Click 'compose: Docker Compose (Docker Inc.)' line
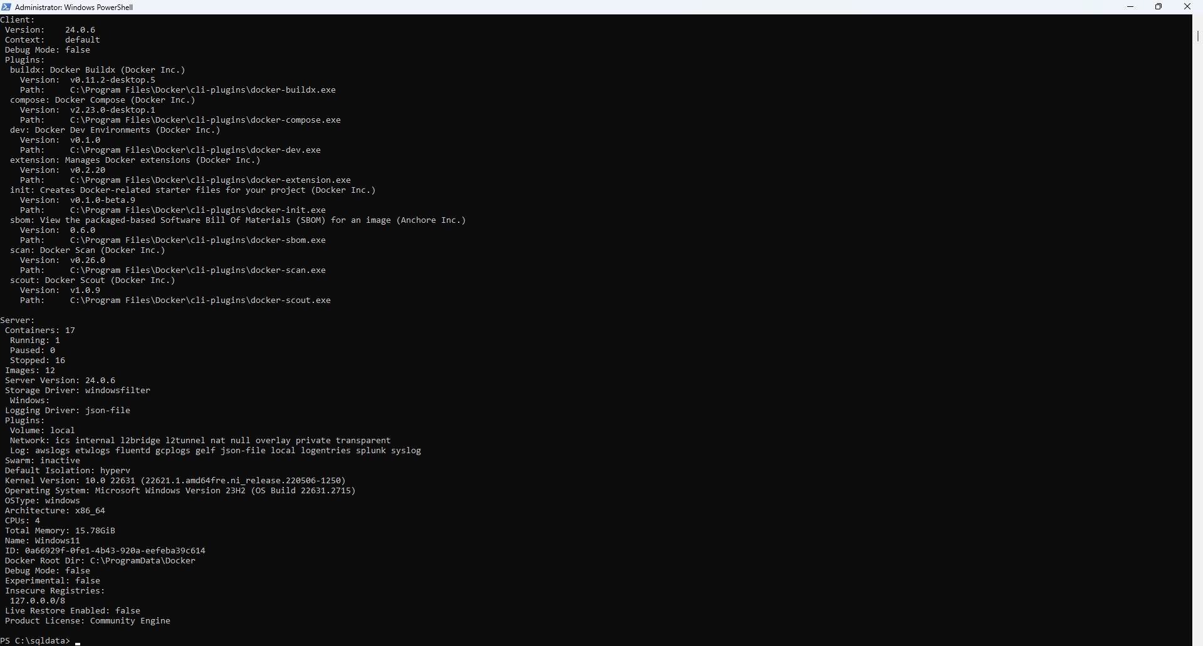The image size is (1203, 646). click(x=103, y=100)
